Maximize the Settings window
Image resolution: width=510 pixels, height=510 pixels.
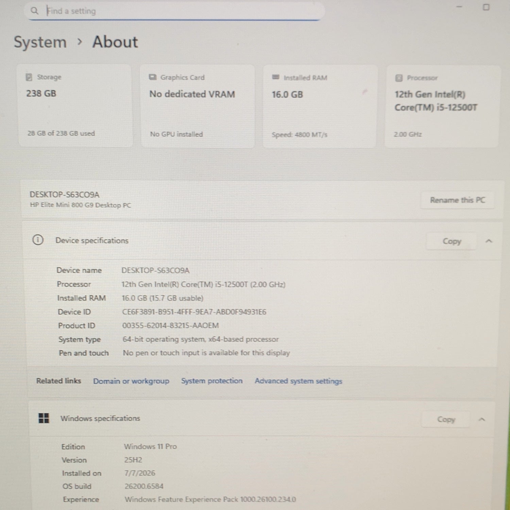tap(486, 7)
